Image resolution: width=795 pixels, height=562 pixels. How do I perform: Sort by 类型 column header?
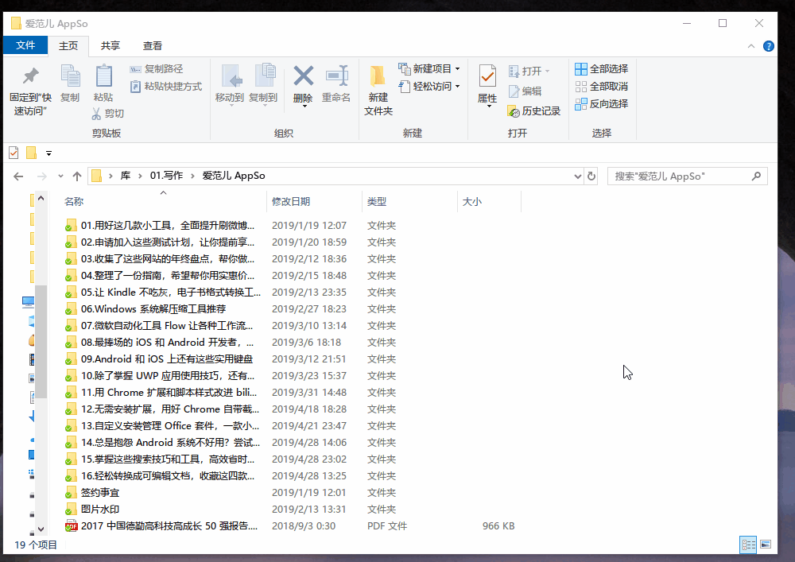coord(377,202)
